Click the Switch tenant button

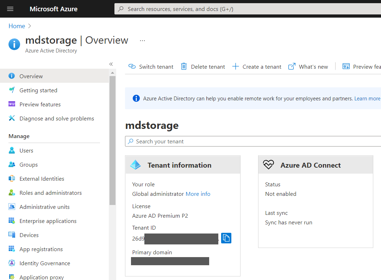coord(151,67)
